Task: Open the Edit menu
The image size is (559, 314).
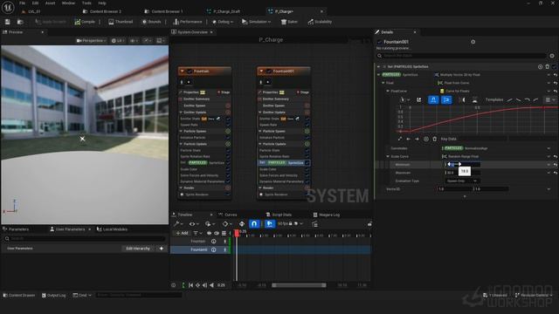Action: [x=35, y=3]
